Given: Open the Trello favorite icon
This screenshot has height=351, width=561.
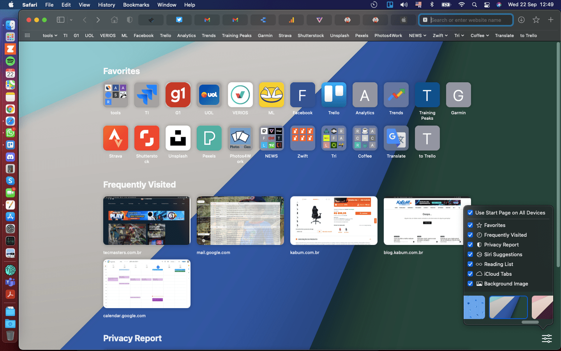Looking at the screenshot, I should point(334,95).
